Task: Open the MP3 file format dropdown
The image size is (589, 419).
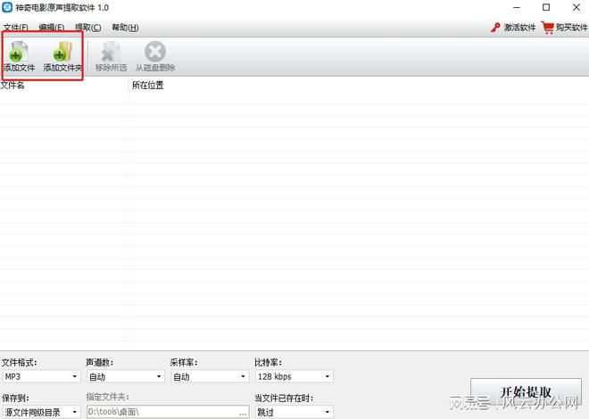Action: 41,376
